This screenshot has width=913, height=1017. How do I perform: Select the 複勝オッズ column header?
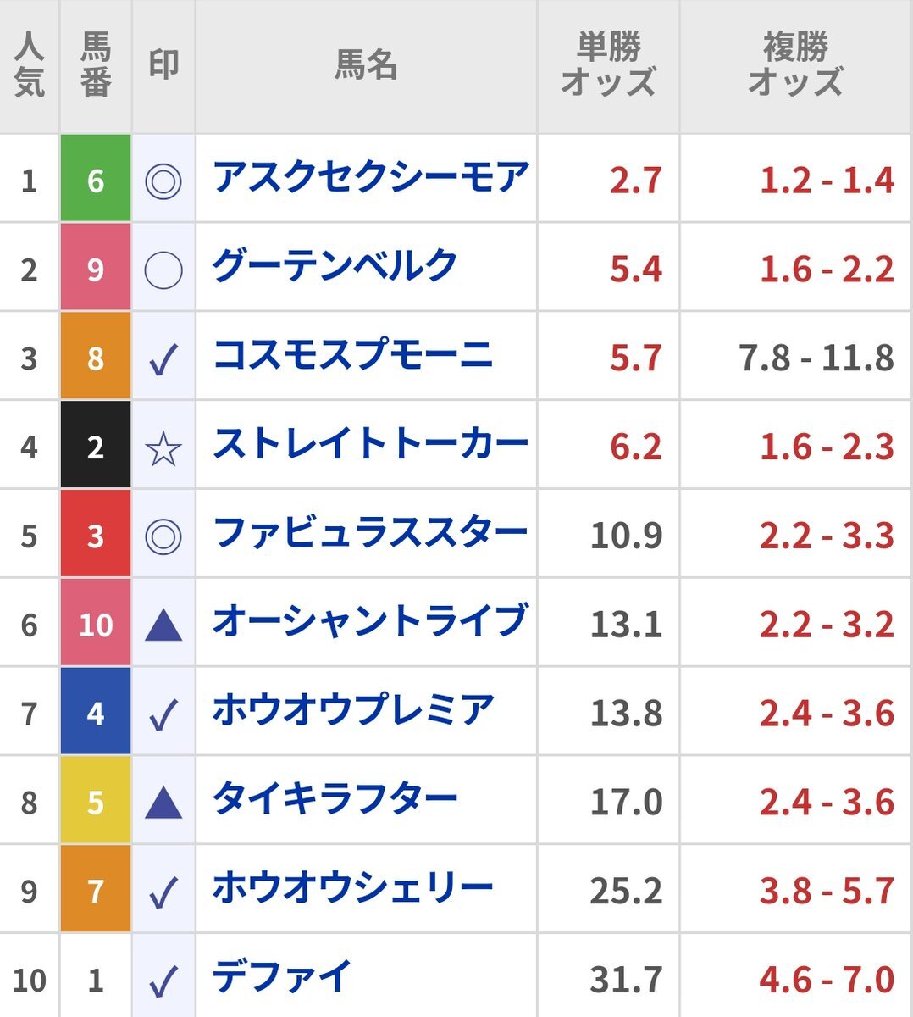tap(795, 65)
